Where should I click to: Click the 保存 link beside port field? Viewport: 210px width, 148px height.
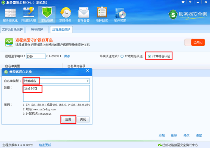[67, 56]
